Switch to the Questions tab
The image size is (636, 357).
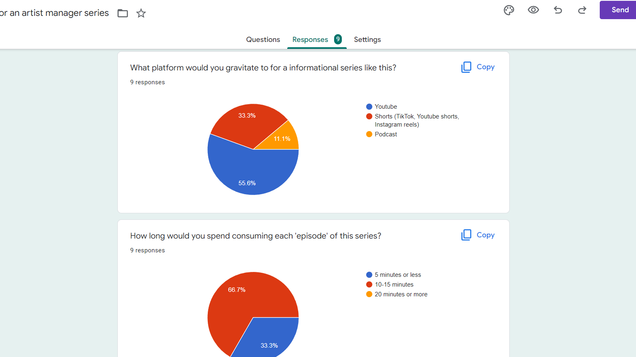pos(263,39)
